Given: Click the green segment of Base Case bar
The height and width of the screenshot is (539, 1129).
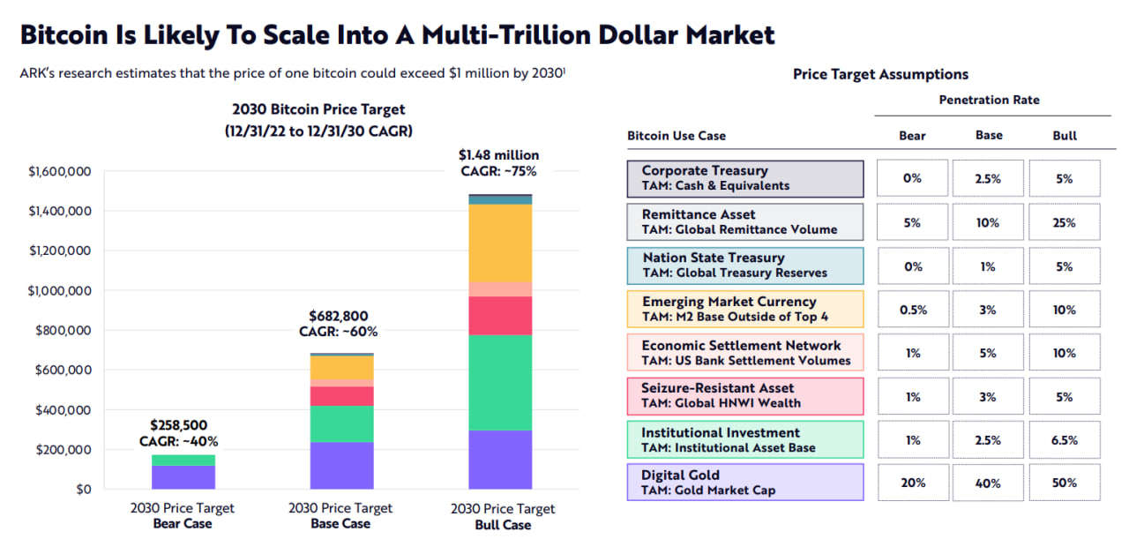Looking at the screenshot, I should coord(341,423).
